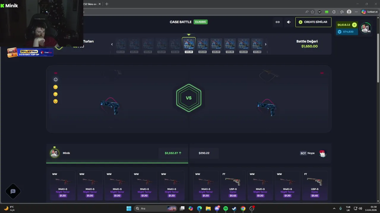Open the emoji reaction picker outline smiley

[56, 80]
